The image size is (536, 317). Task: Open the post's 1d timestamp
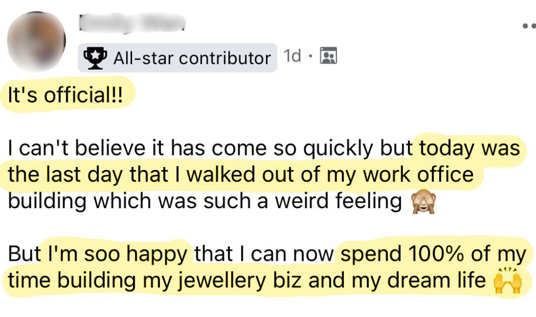pos(292,57)
